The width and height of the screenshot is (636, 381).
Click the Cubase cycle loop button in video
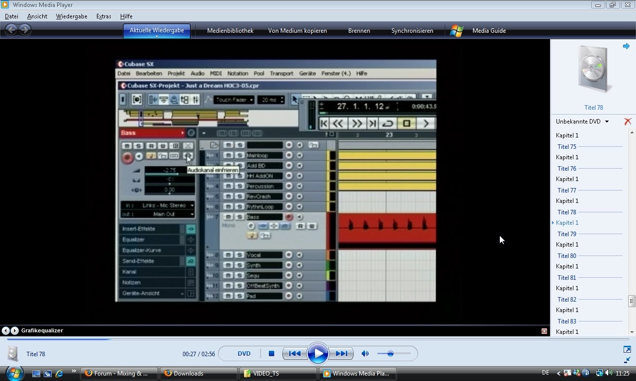388,124
